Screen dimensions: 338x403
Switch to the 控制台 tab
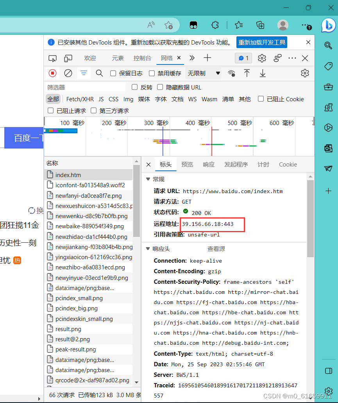(x=142, y=58)
